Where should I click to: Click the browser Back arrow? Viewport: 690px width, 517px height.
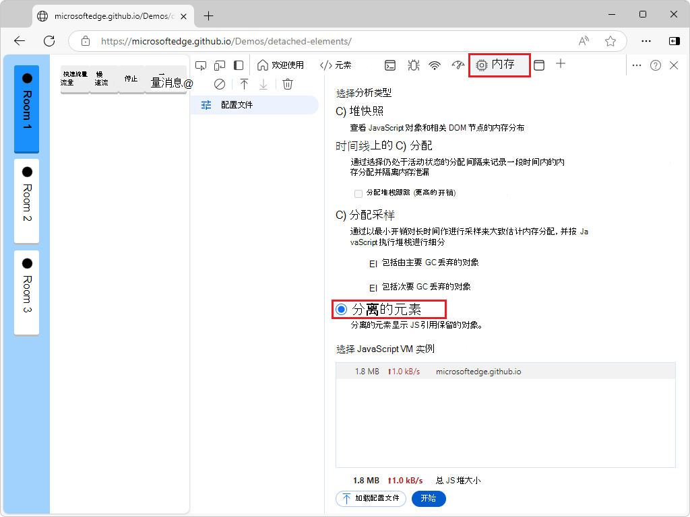20,41
